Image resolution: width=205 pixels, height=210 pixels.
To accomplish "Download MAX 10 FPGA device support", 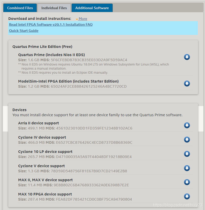I will point(187,196).
